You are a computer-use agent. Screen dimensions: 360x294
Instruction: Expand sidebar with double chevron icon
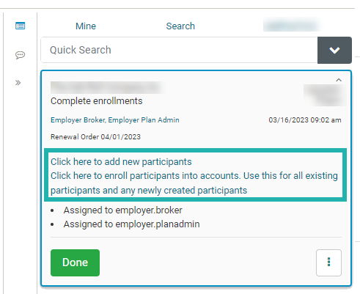coord(18,83)
